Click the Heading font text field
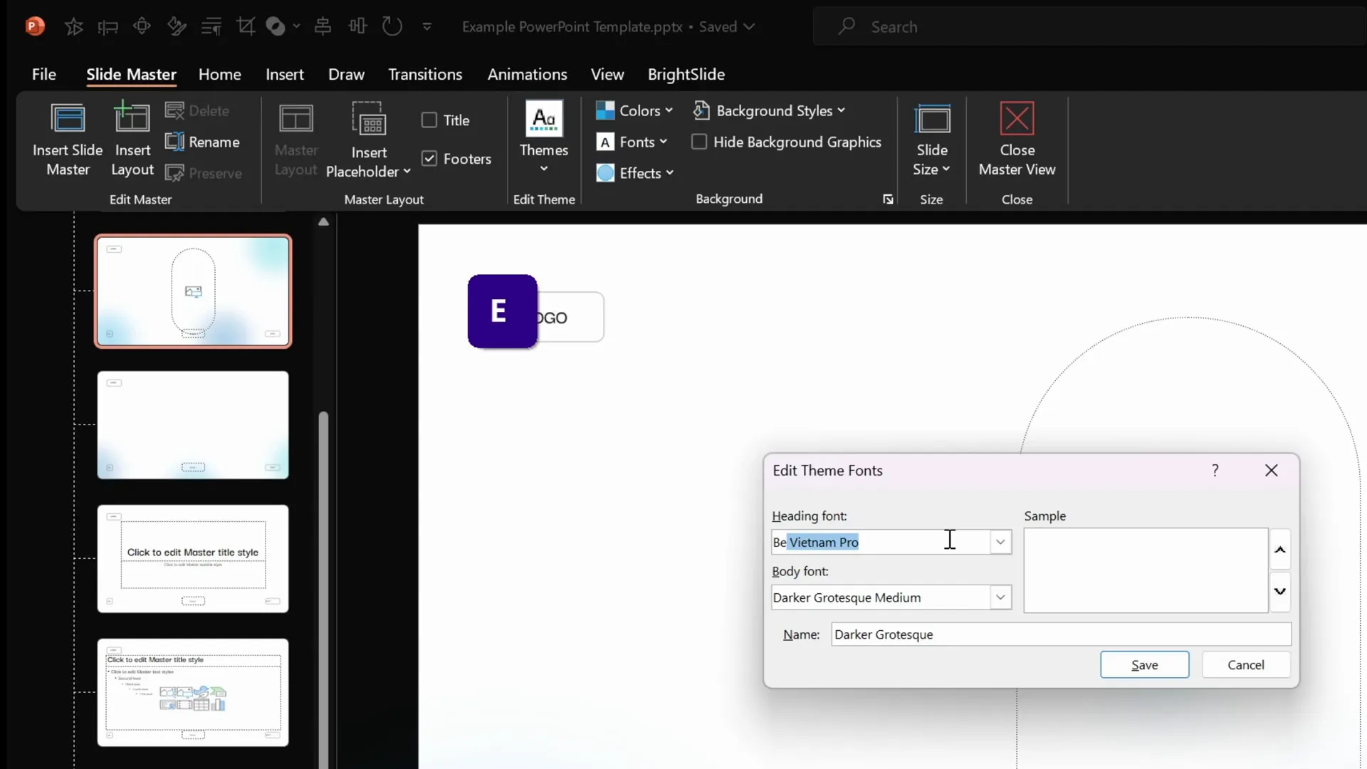The image size is (1367, 769). (880, 542)
